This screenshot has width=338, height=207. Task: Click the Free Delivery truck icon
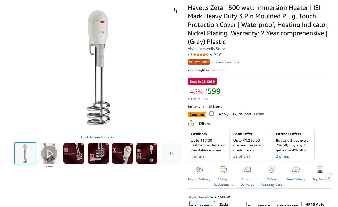(296, 170)
